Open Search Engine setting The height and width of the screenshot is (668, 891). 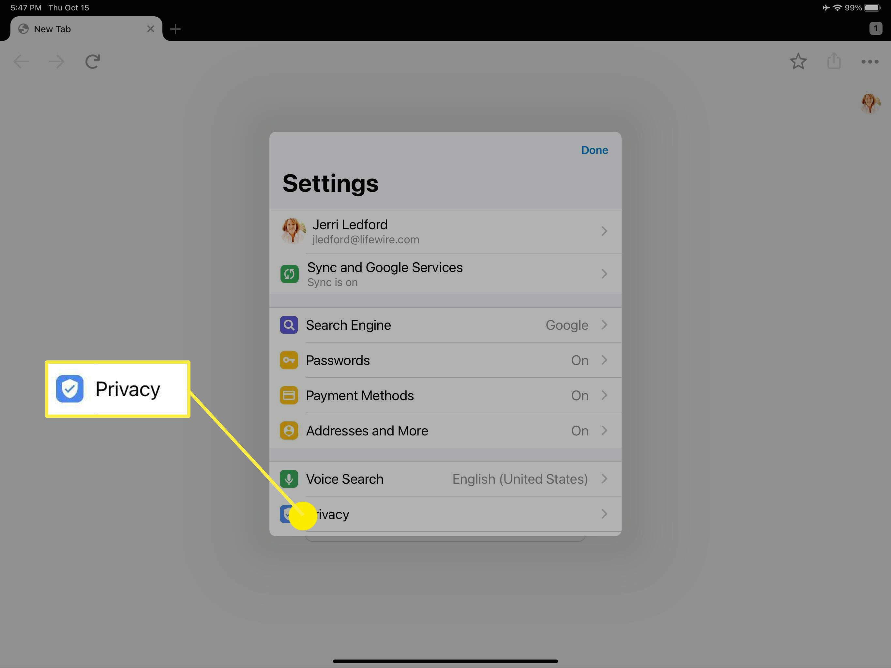coord(445,325)
